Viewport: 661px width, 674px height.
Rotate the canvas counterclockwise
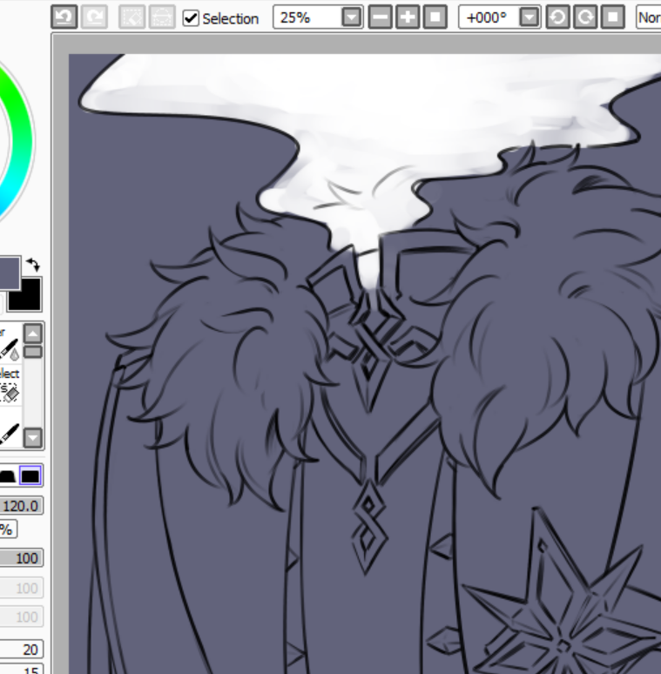pos(557,17)
